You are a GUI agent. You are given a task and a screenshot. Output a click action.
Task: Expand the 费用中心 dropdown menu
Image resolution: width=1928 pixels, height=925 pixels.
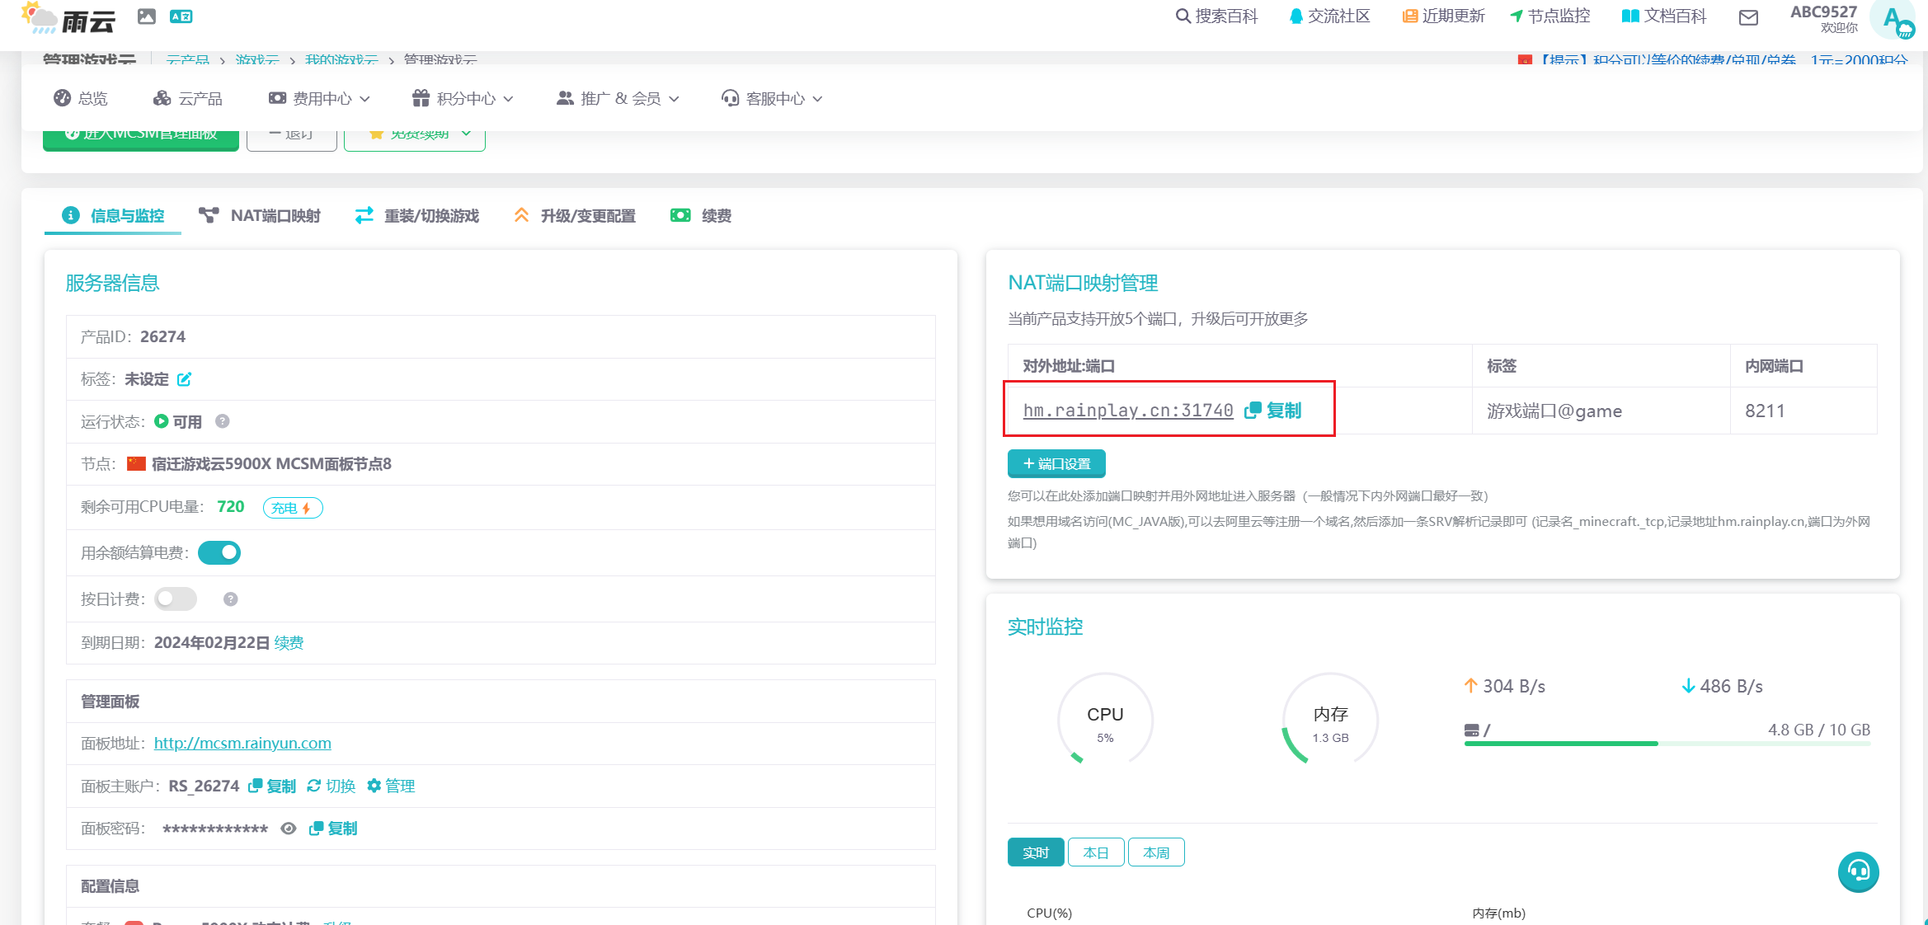[320, 99]
